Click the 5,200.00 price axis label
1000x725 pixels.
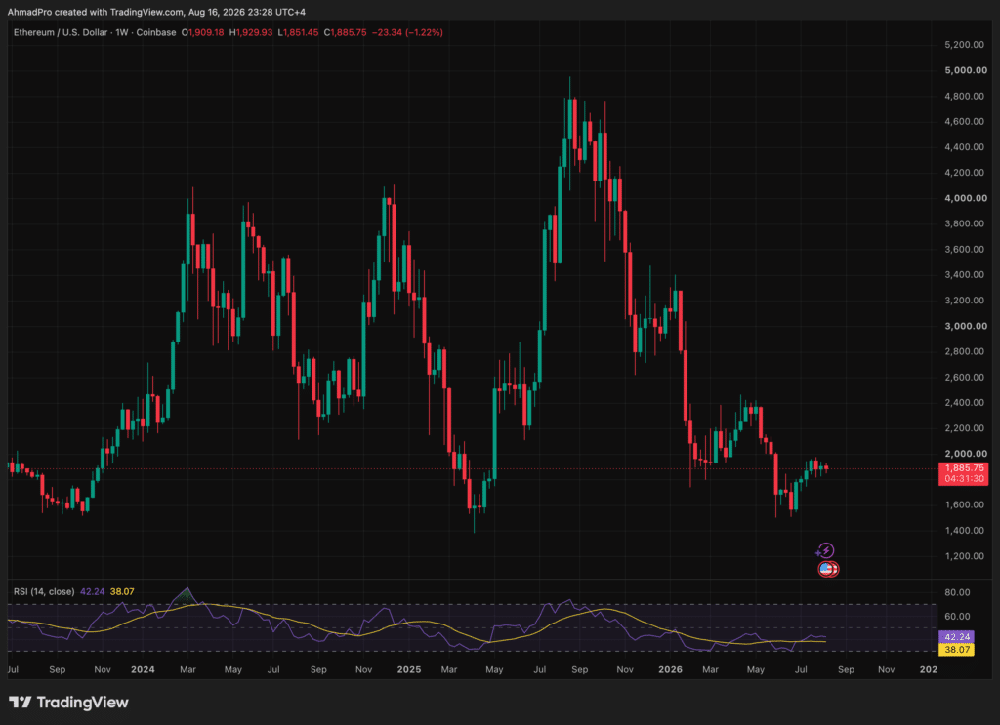(964, 45)
